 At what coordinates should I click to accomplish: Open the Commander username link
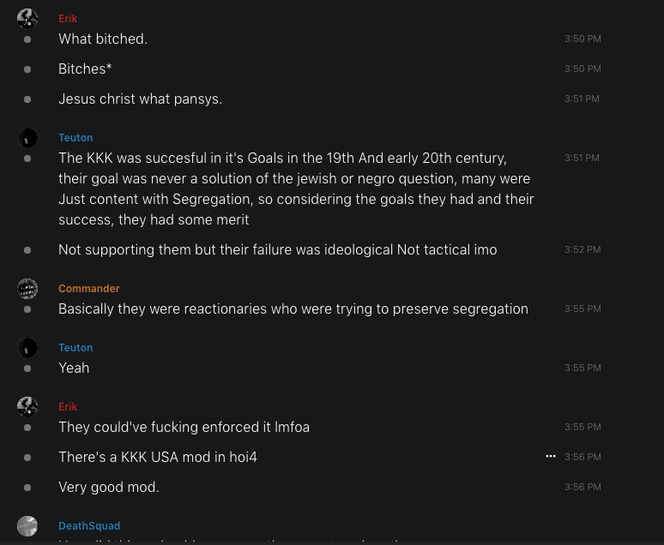89,289
